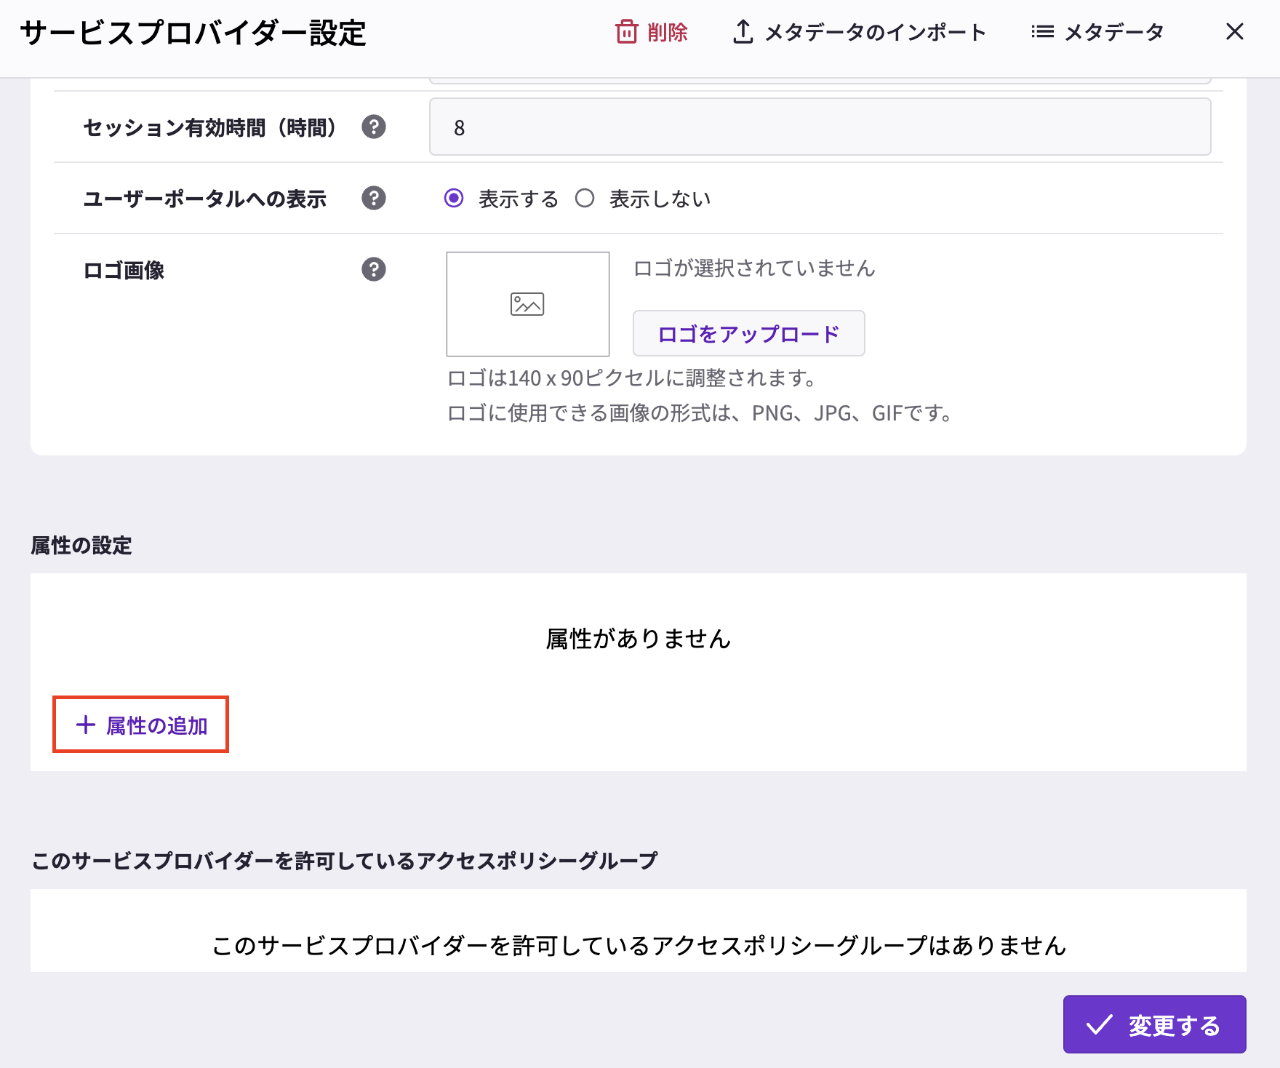Click the plus icon on 属性の追加
Image resolution: width=1280 pixels, height=1068 pixels.
[86, 725]
